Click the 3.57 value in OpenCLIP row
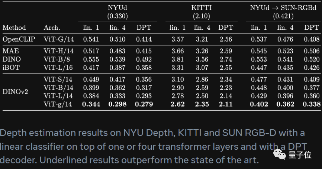The height and width of the screenshot is (169, 322). tap(177, 39)
